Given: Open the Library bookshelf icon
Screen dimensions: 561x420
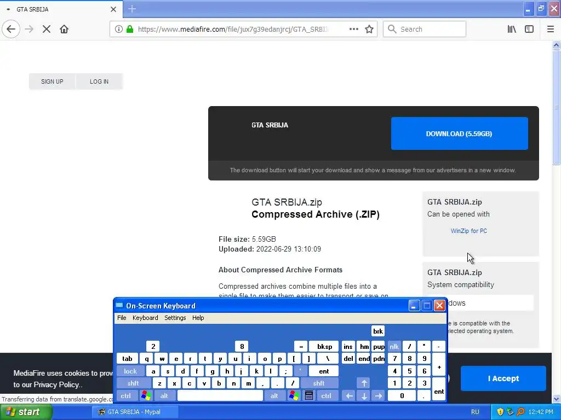Looking at the screenshot, I should (x=512, y=29).
